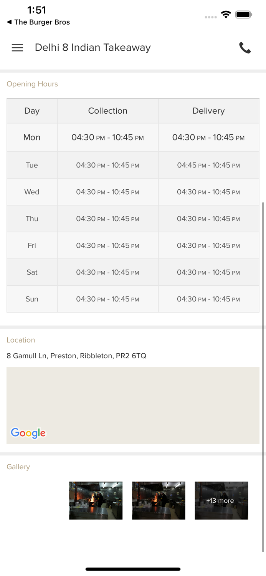The height and width of the screenshot is (576, 266).
Task: Select the Delivery column header
Action: click(208, 111)
